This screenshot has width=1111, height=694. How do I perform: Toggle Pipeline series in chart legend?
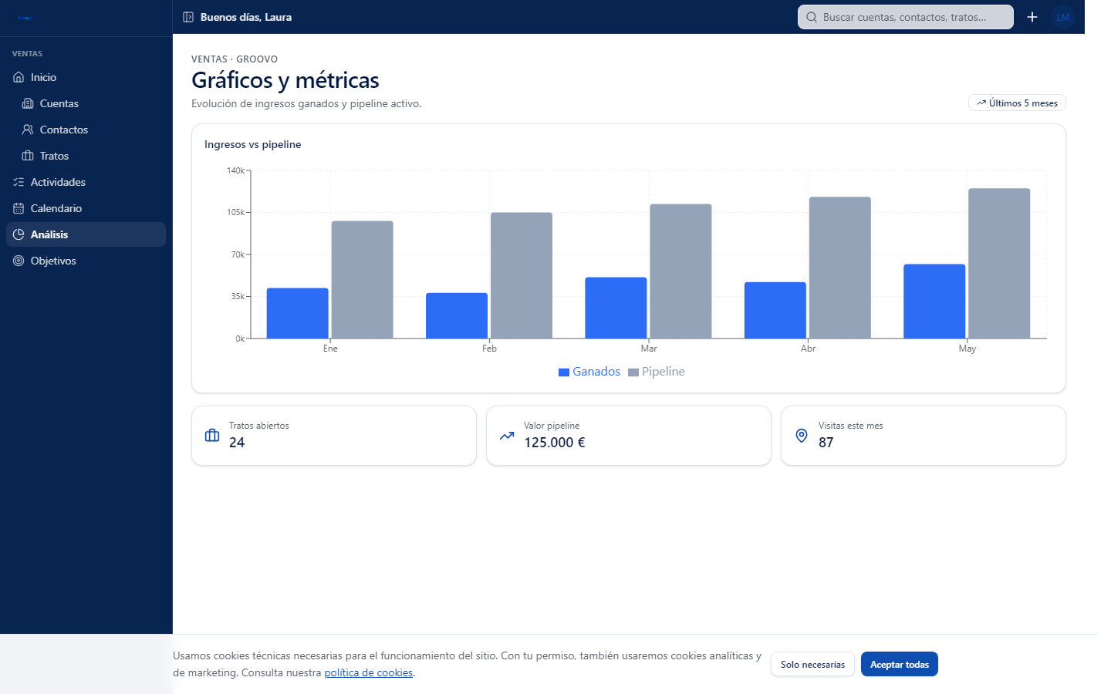(x=657, y=372)
